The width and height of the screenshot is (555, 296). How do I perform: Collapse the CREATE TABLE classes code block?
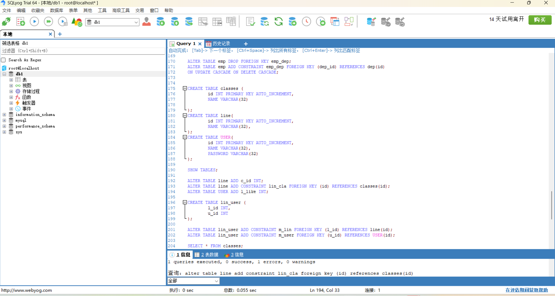coord(185,88)
